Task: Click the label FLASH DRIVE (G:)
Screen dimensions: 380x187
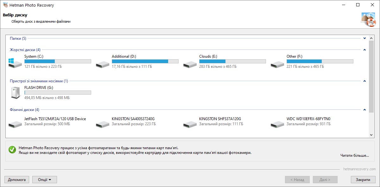Action: [x=39, y=88]
